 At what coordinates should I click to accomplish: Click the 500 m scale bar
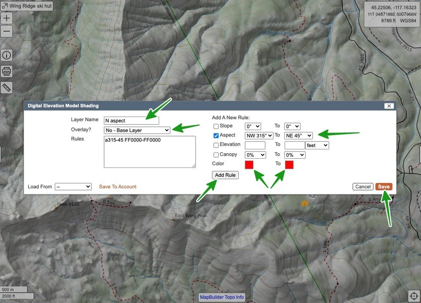click(x=13, y=289)
